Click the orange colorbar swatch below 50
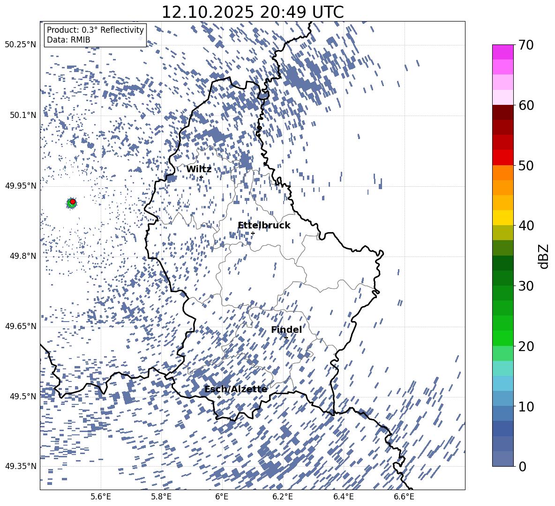 click(x=503, y=173)
